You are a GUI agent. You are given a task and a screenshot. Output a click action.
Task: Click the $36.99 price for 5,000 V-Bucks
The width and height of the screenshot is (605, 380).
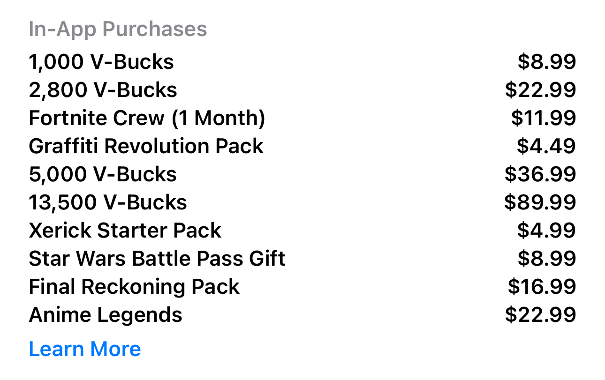540,174
